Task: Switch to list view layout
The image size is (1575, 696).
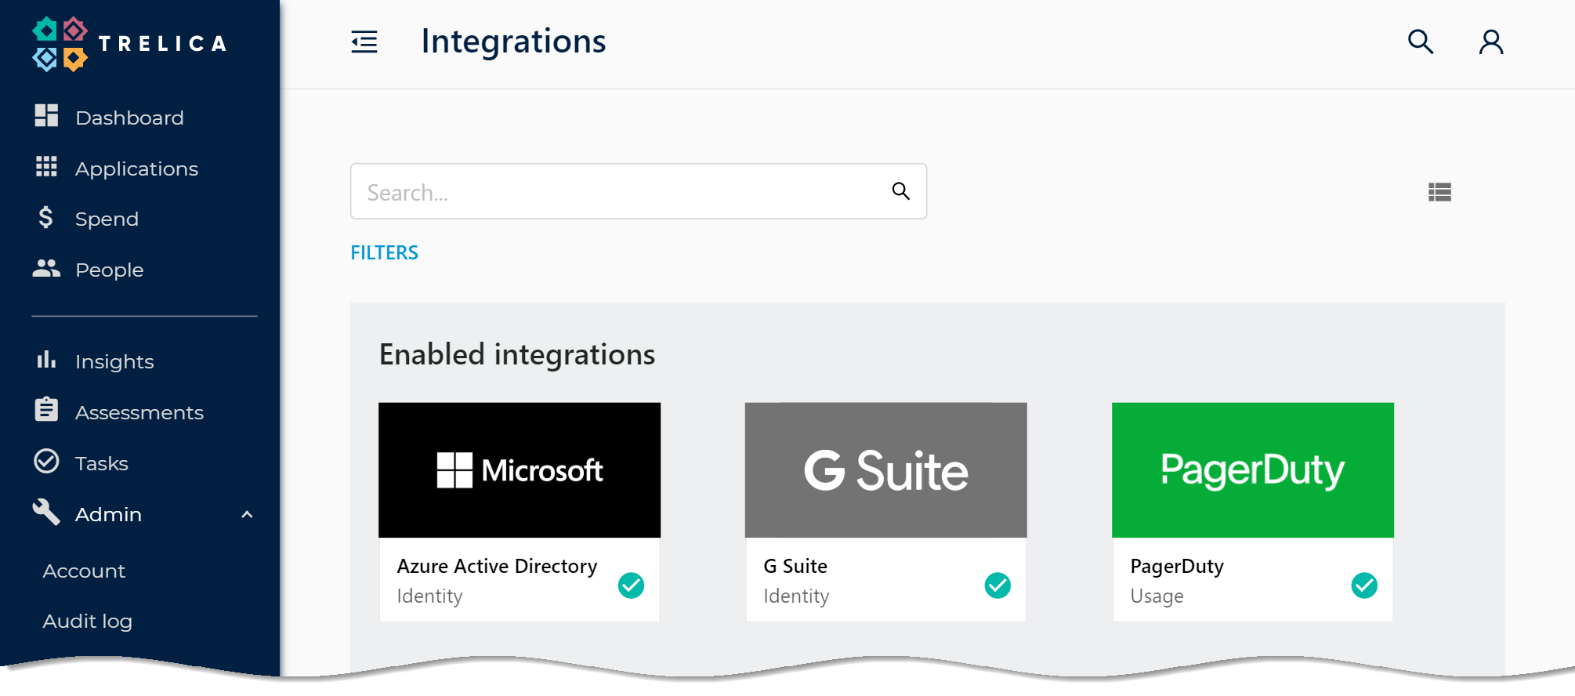Action: (1439, 192)
